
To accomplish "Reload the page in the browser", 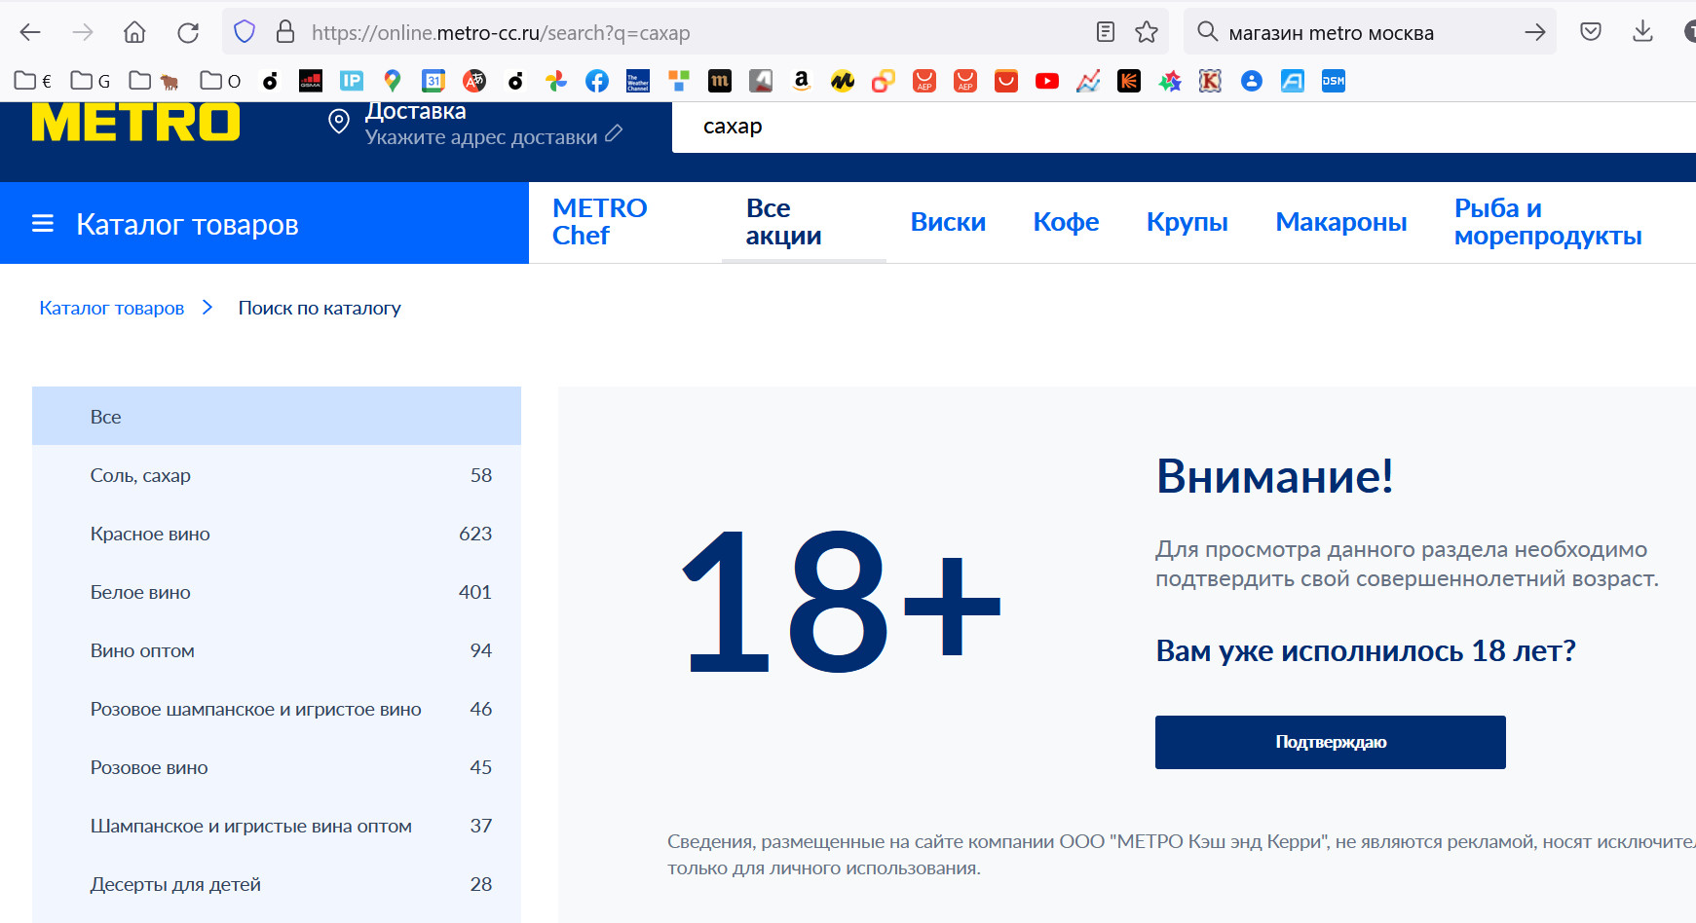I will pyautogui.click(x=188, y=32).
